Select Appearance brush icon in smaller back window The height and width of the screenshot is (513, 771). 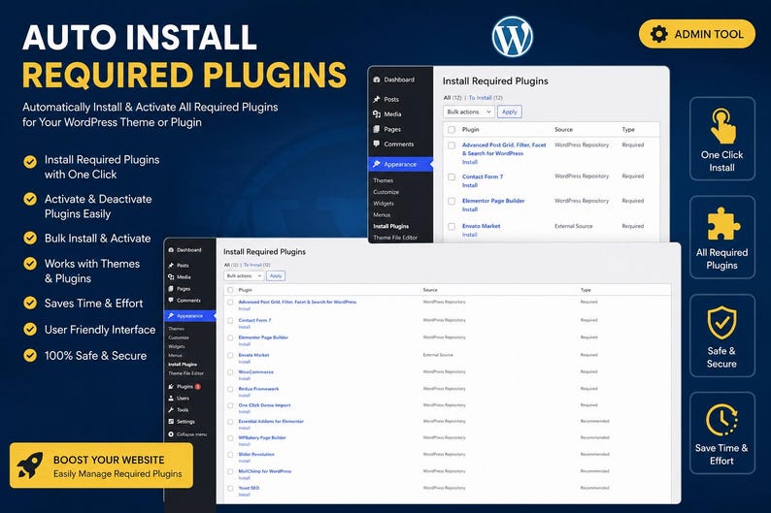point(377,164)
